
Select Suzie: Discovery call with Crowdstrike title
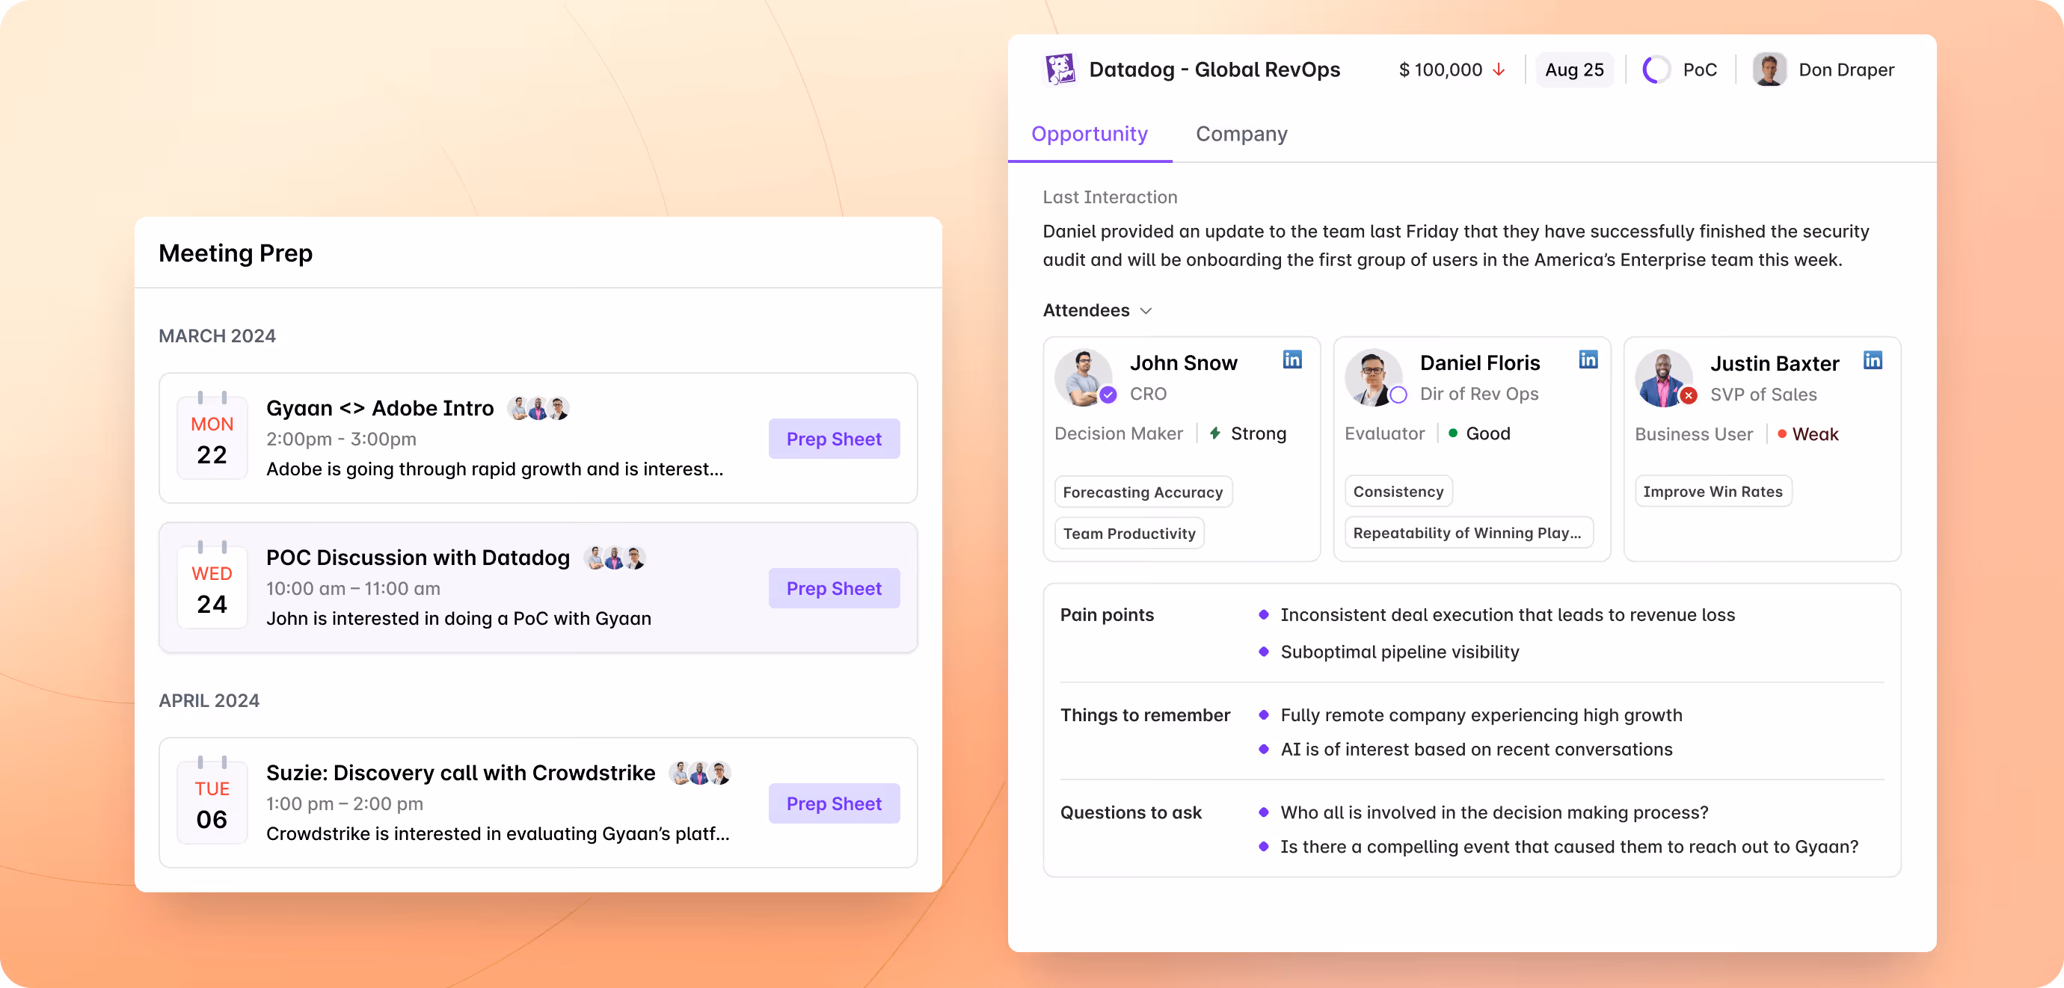[461, 773]
